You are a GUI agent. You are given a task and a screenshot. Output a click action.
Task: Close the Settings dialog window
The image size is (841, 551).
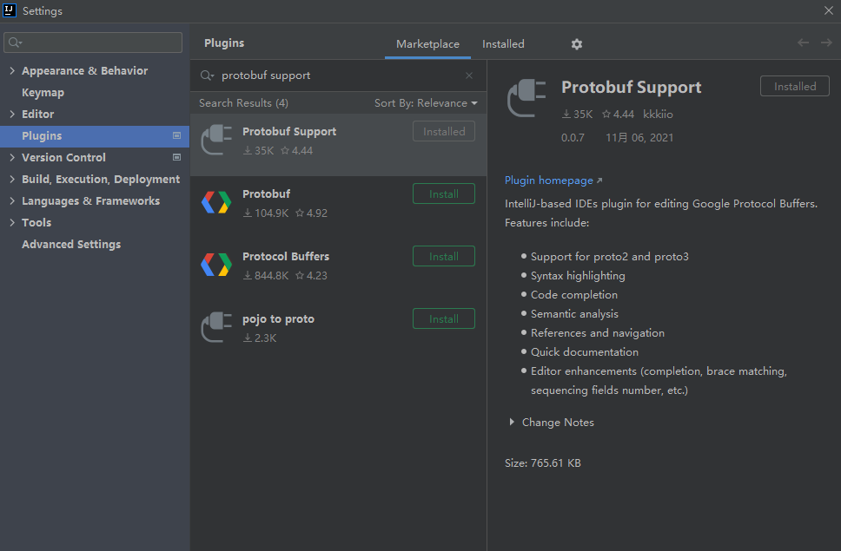[x=829, y=10]
